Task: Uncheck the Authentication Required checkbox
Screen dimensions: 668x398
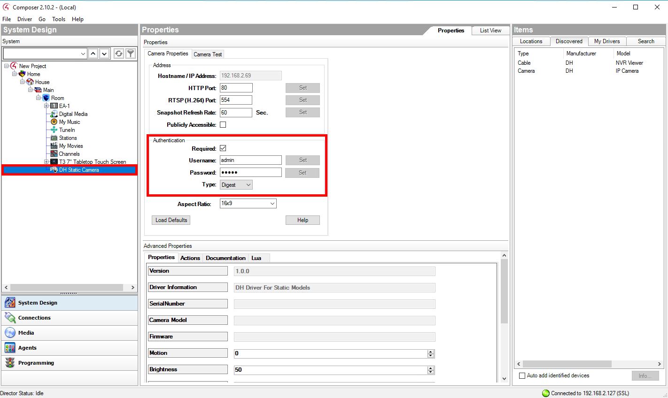Action: pos(223,148)
